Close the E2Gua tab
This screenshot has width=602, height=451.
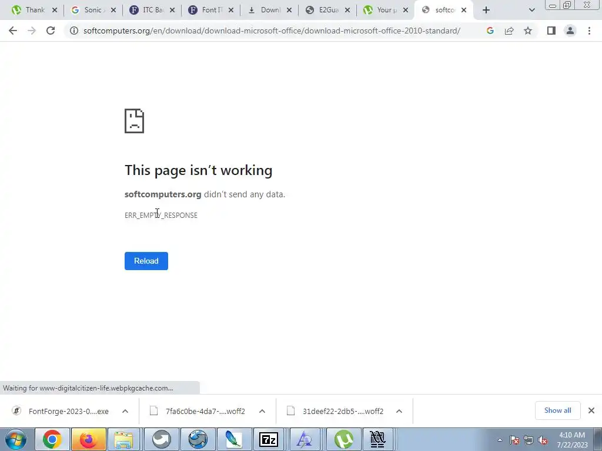point(347,10)
